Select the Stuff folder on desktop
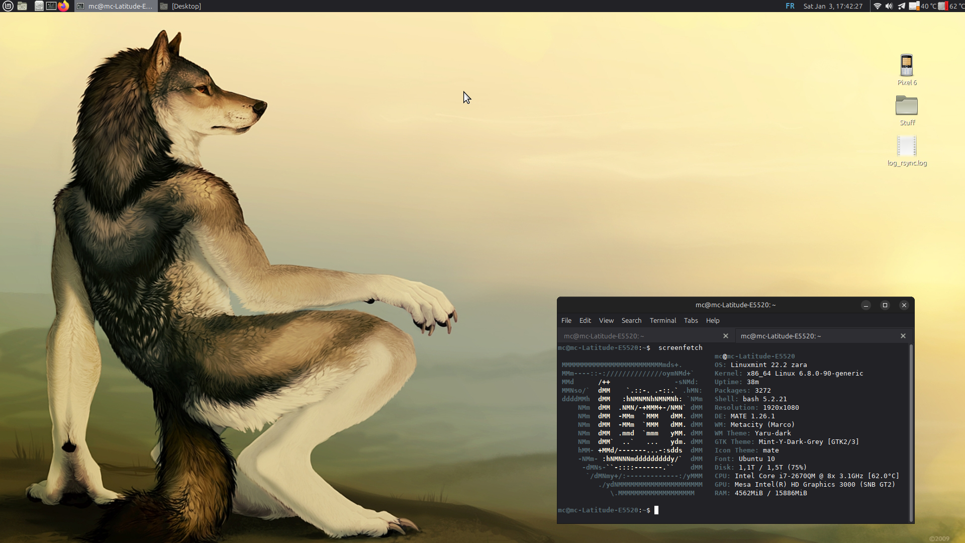The image size is (965, 543). point(907,107)
